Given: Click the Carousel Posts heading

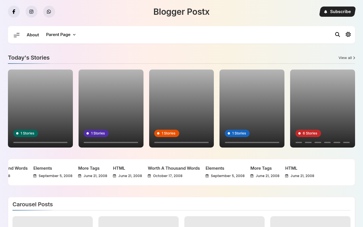Looking at the screenshot, I should (x=33, y=204).
